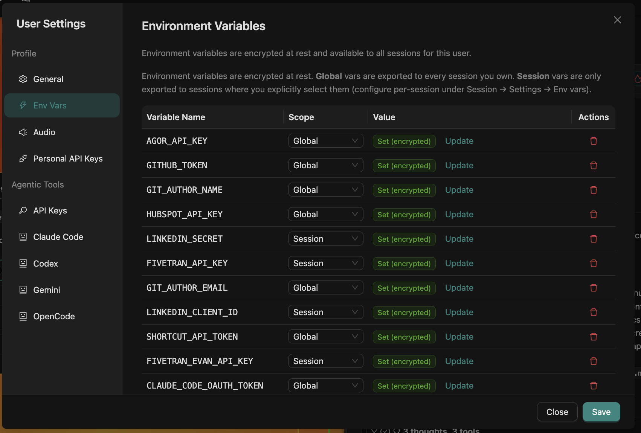The height and width of the screenshot is (433, 641).
Task: Delete the LINKEDIN_SECRET variable
Action: pyautogui.click(x=594, y=239)
